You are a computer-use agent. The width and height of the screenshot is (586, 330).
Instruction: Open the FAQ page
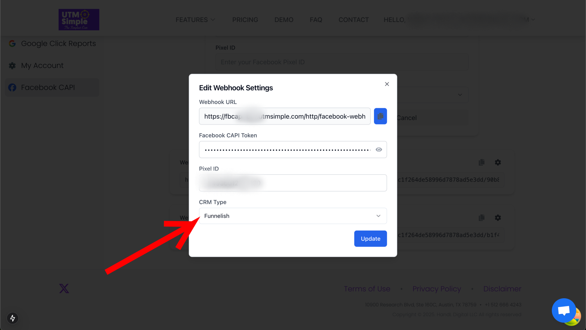(x=316, y=20)
